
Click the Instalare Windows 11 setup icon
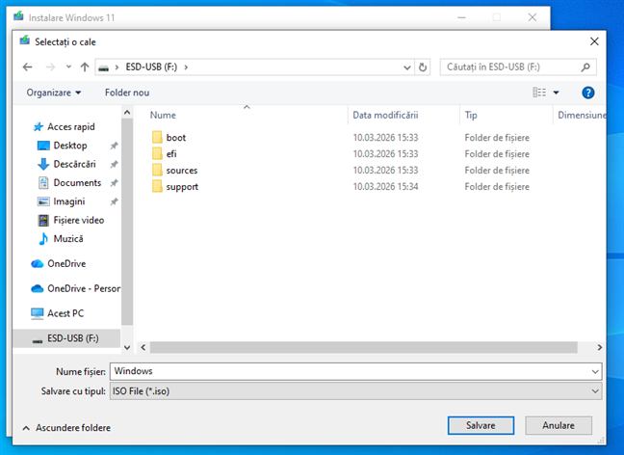point(18,16)
